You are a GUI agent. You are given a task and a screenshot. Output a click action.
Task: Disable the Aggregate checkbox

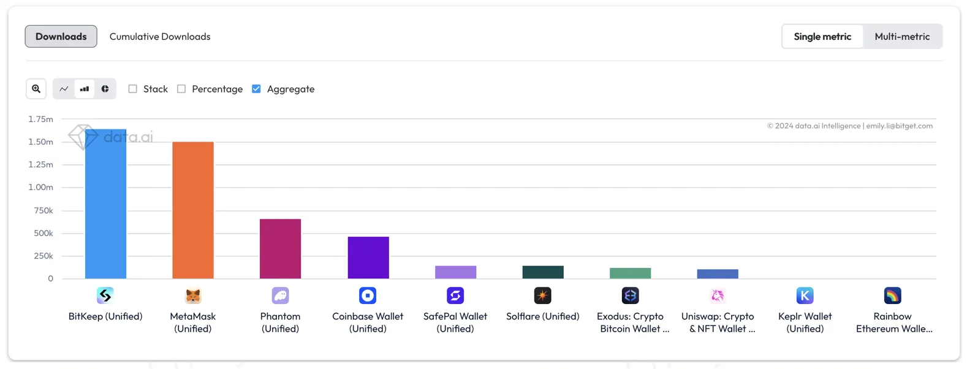[256, 89]
